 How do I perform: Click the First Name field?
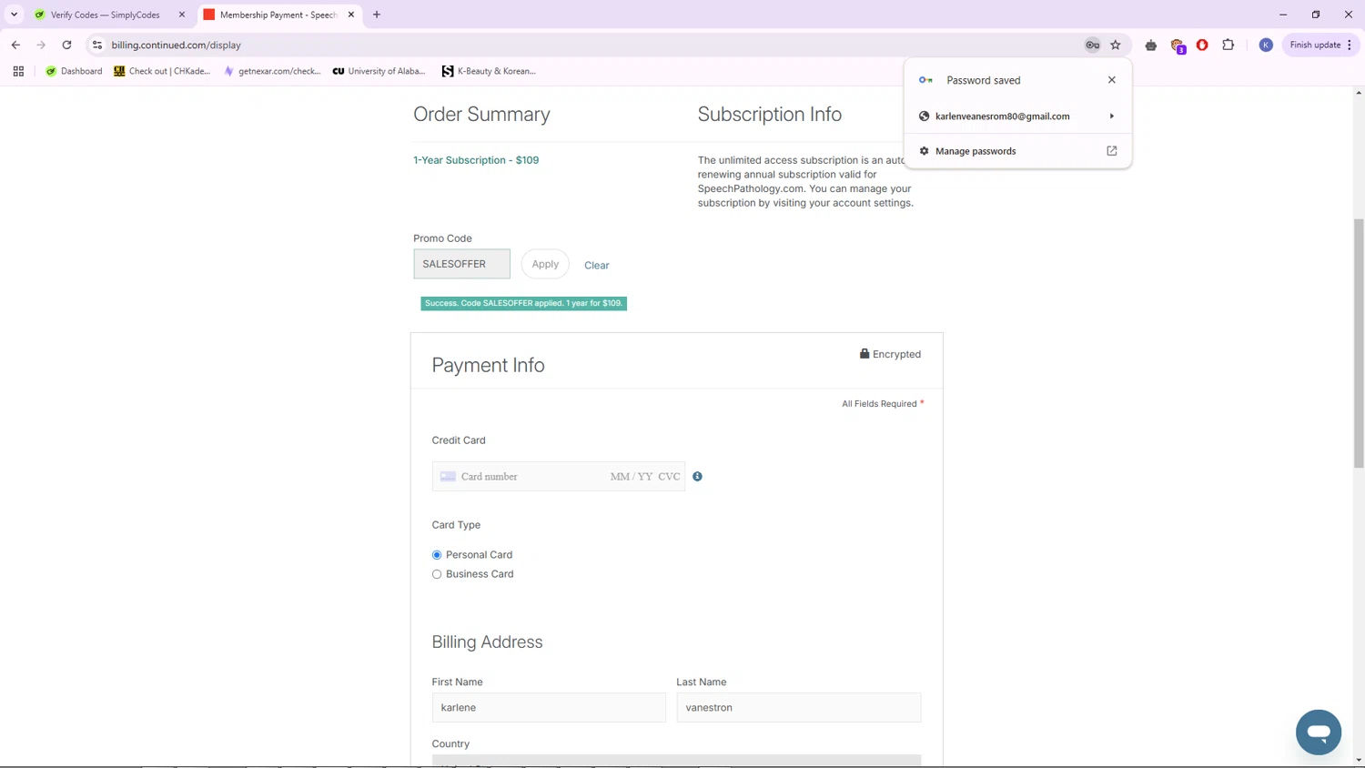point(549,708)
